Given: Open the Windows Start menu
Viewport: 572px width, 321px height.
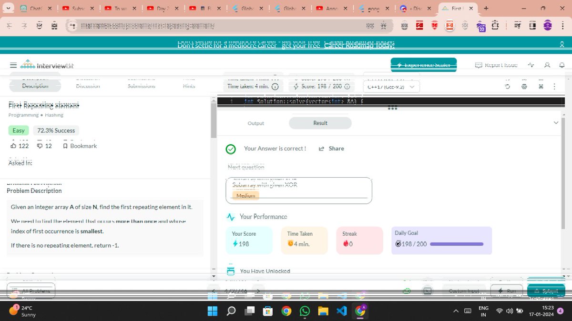Looking at the screenshot, I should tap(212, 311).
